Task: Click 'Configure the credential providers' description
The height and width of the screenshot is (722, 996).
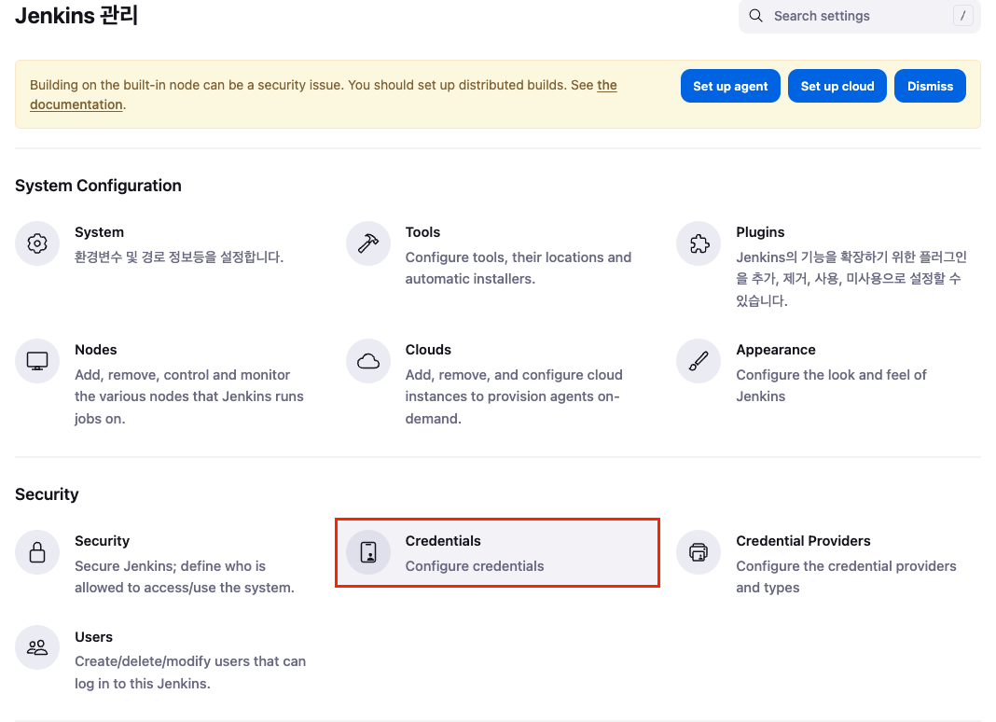Action: [x=846, y=577]
